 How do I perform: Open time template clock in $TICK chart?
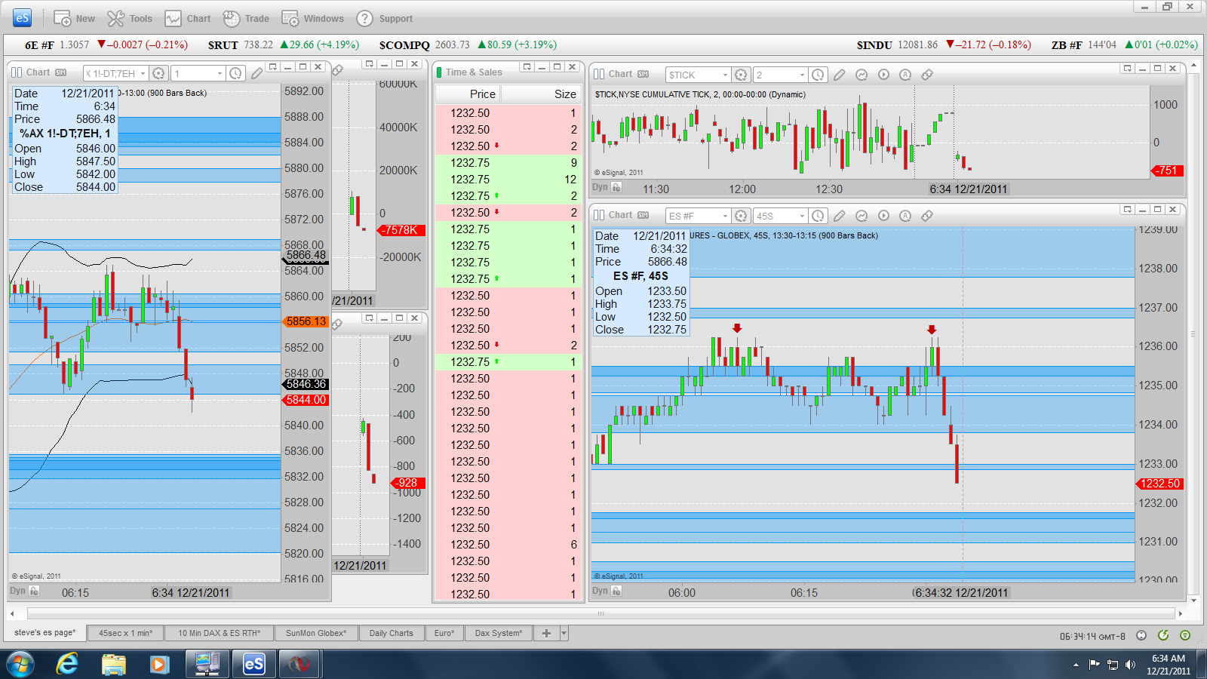click(818, 75)
